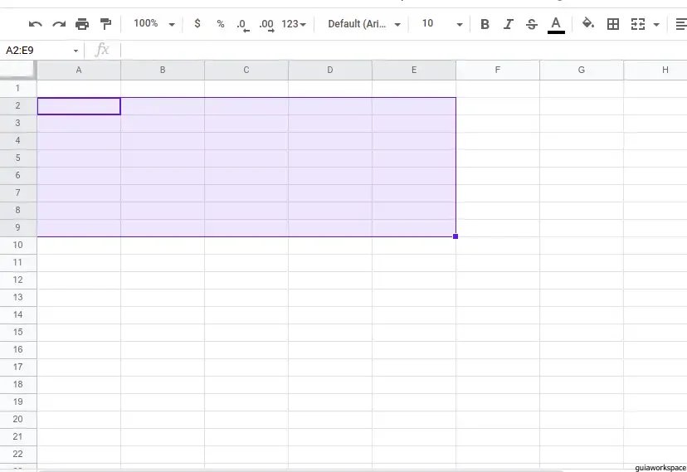Select row 1 header
The height and width of the screenshot is (472, 687).
pyautogui.click(x=18, y=89)
